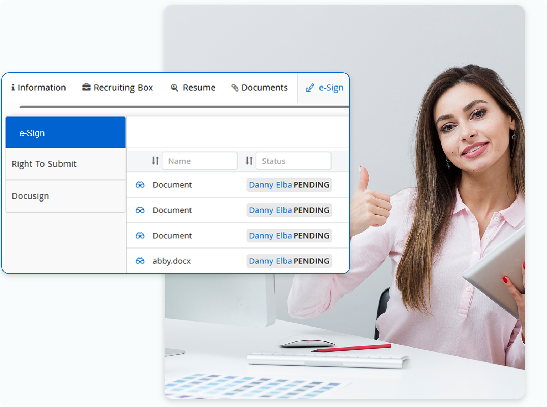Open Danny Elba link in abby.docx row

click(270, 261)
